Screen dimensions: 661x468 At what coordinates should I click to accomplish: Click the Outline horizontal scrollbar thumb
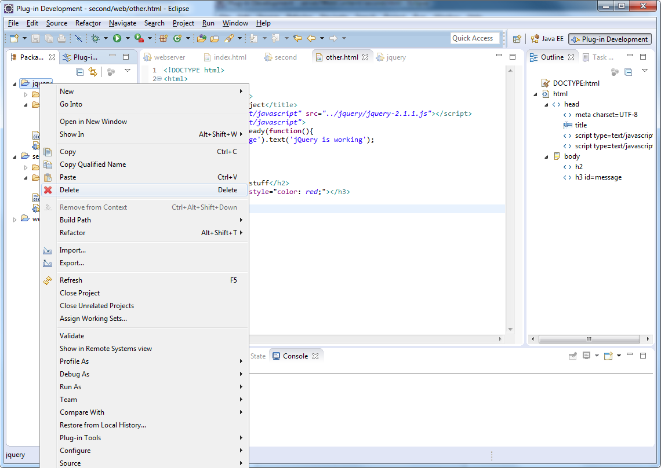(589, 339)
